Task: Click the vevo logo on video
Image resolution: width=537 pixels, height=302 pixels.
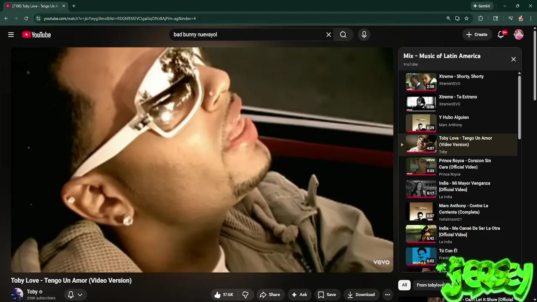Action: tap(381, 262)
